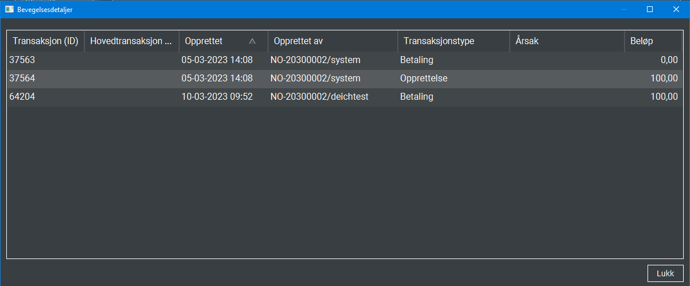The image size is (690, 286).
Task: Select transaction row 37564
Action: tap(344, 79)
